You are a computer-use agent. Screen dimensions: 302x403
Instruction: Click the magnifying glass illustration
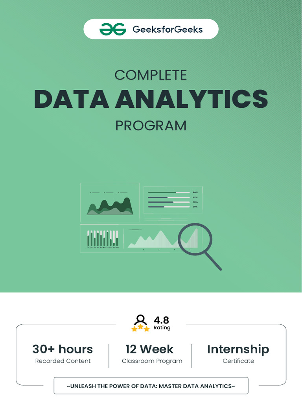[x=200, y=246]
